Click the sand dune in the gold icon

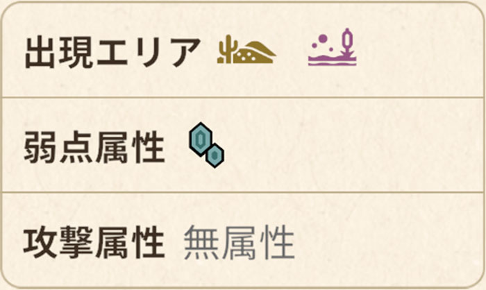pyautogui.click(x=255, y=53)
